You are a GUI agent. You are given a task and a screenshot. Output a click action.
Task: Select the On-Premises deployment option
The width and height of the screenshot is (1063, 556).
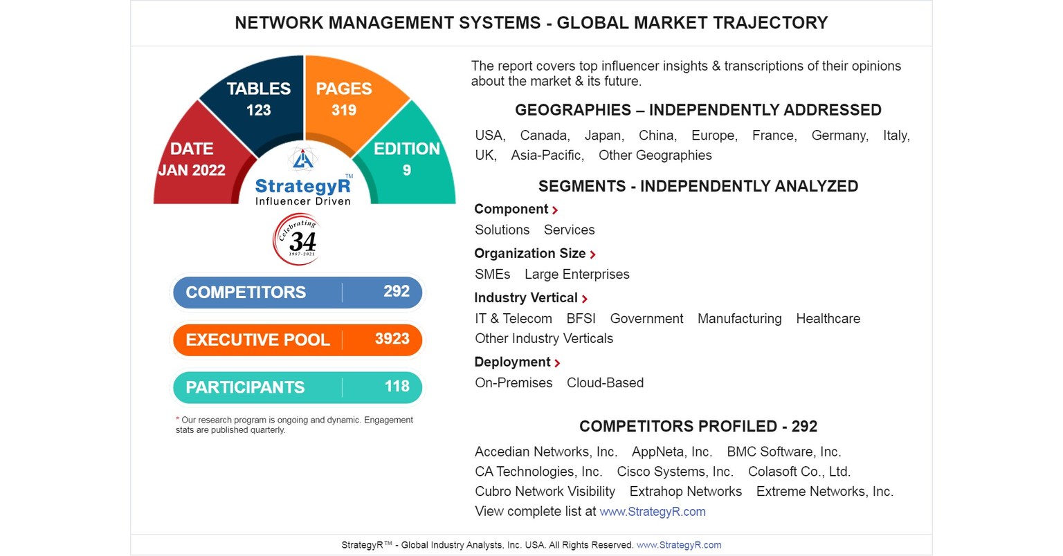pos(514,382)
